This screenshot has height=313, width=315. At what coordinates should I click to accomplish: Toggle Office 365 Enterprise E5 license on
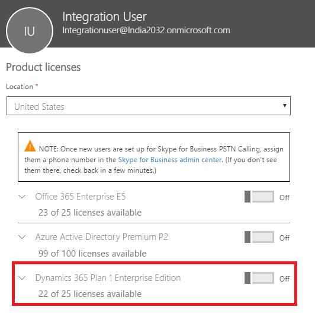click(259, 197)
